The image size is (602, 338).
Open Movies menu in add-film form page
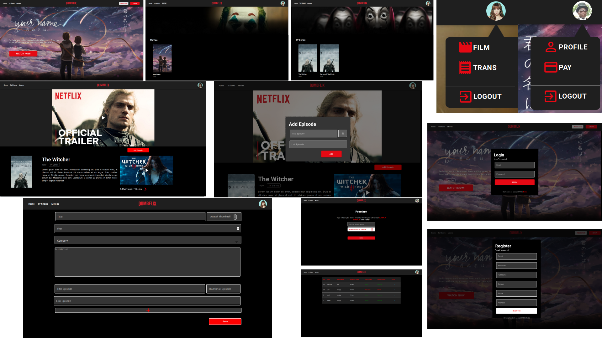tap(55, 204)
